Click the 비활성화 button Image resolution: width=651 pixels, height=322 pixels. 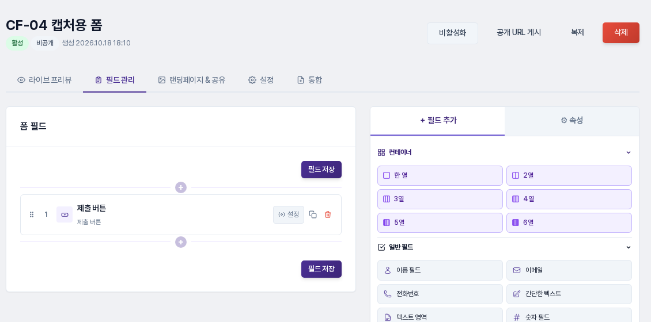point(453,33)
